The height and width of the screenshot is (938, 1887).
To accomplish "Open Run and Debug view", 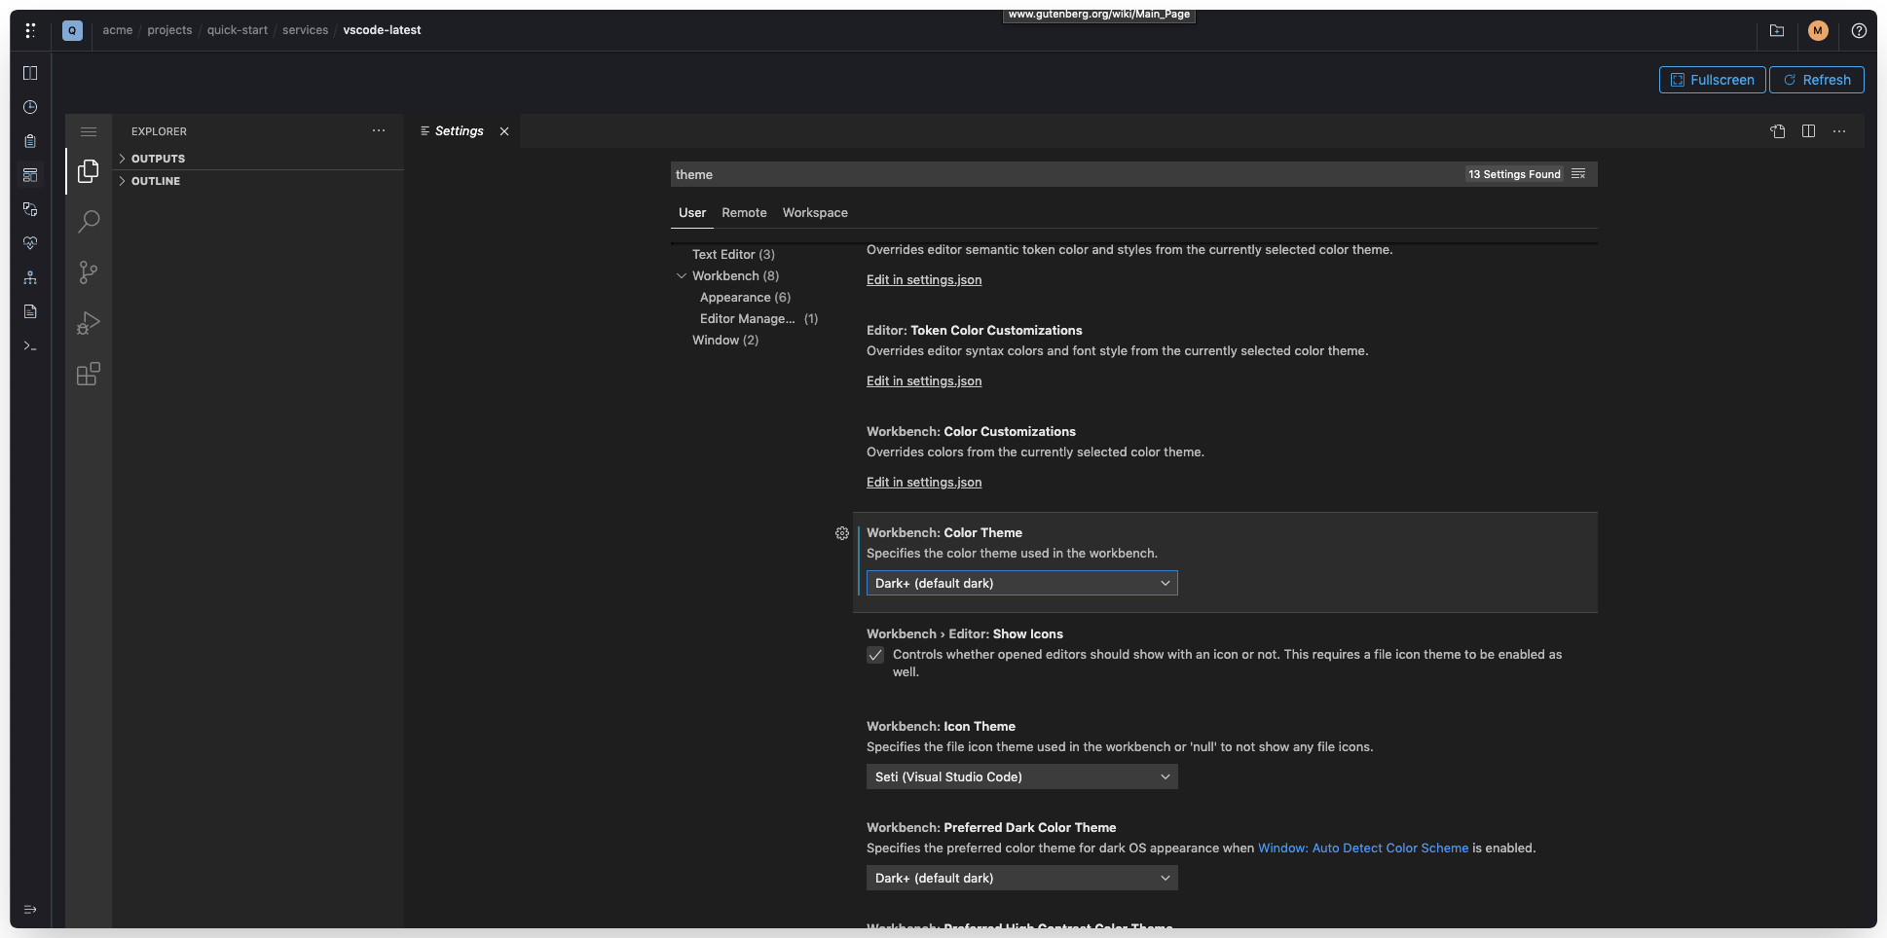I will click(x=89, y=323).
